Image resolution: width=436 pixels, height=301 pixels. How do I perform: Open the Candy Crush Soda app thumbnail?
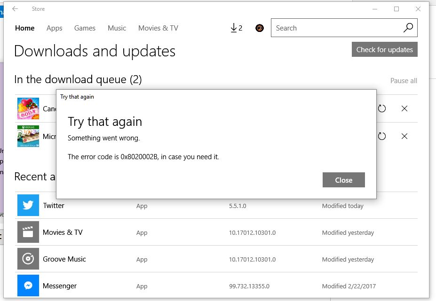[28, 108]
